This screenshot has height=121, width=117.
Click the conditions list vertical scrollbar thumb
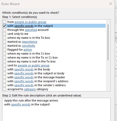pyautogui.click(x=108, y=42)
